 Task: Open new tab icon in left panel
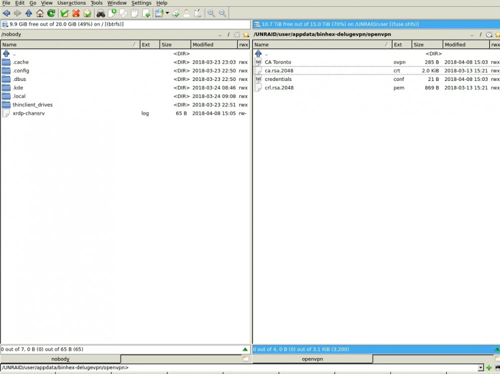pyautogui.click(x=245, y=359)
